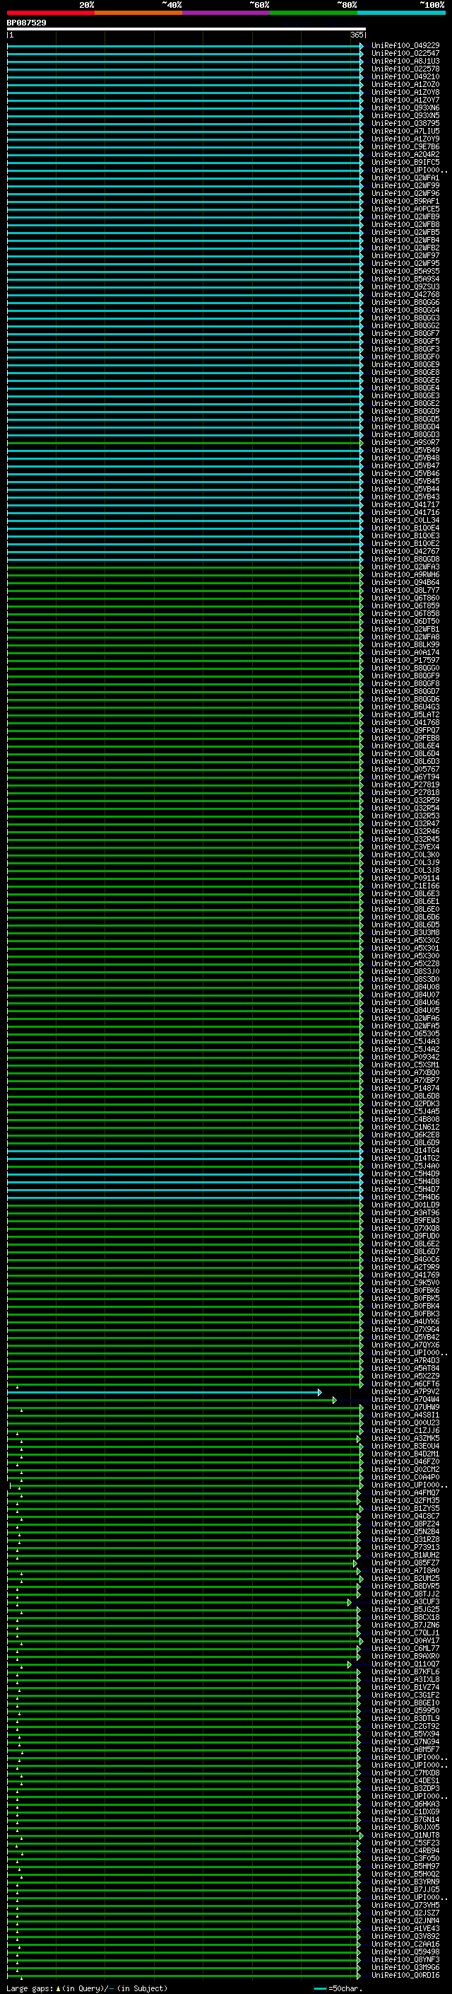Select the UniRef100_C5XSM1 label
452x1994 pixels.
tap(405, 1065)
